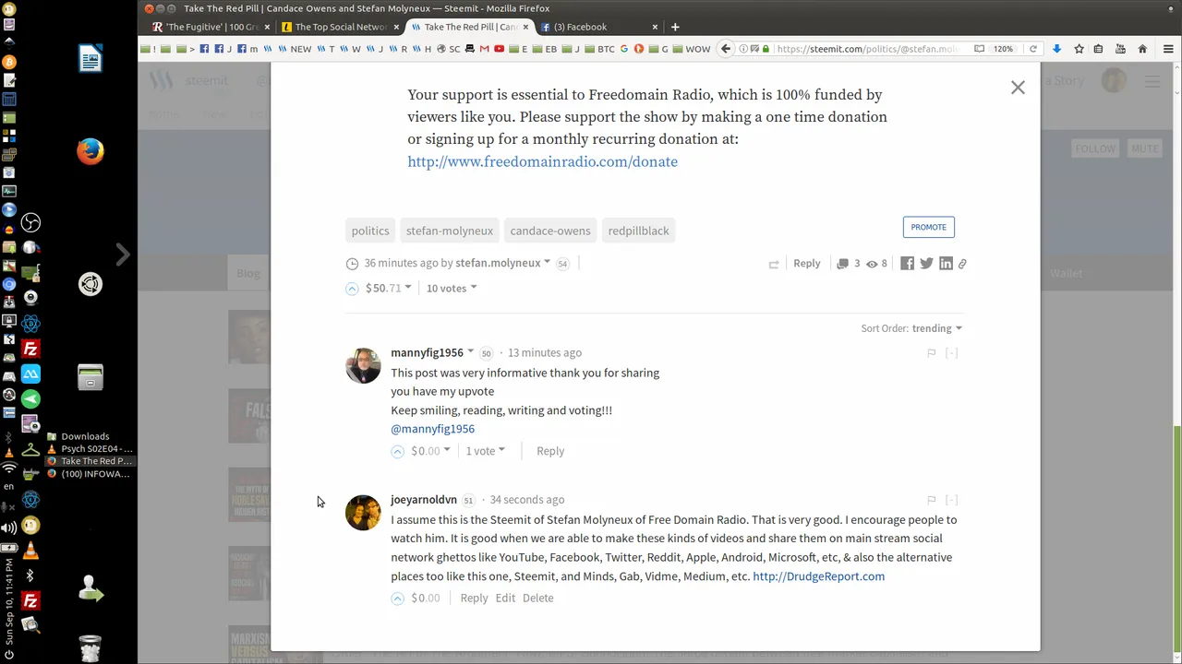Screen dimensions: 1182x664
Task: Change Sort Order trending dropdown
Action: point(937,328)
